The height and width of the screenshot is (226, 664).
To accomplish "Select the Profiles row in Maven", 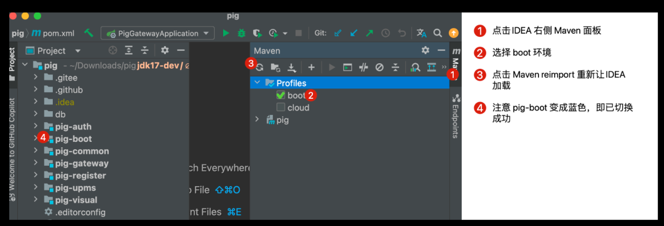I will pos(350,83).
